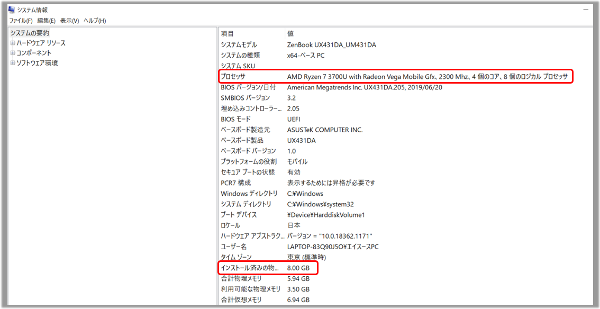Select the BIOS モード row showing UEFI
This screenshot has width=600, height=309.
pos(265,119)
